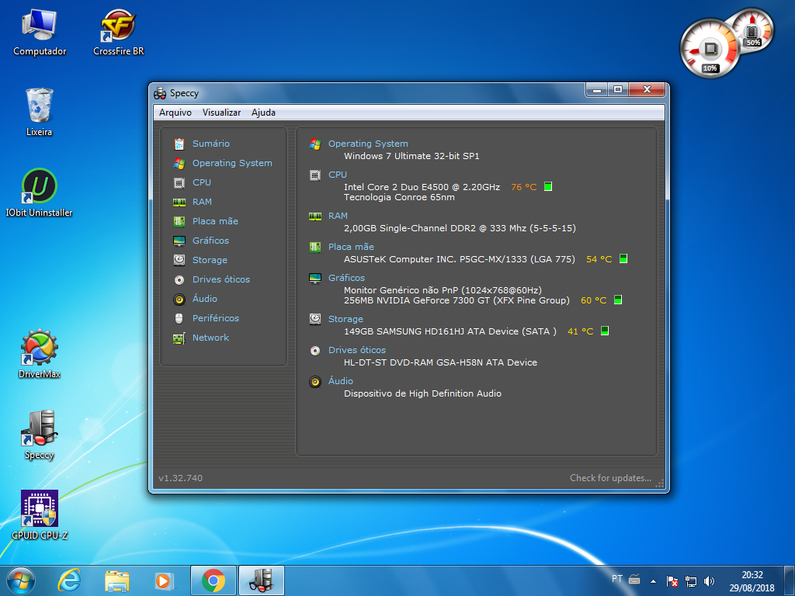
Task: Open Periféricos in the sidebar
Action: point(216,318)
